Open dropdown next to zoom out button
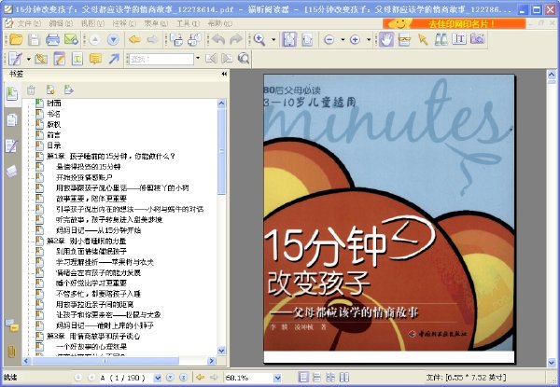Viewport: 560px width, 387px height. coord(343,39)
